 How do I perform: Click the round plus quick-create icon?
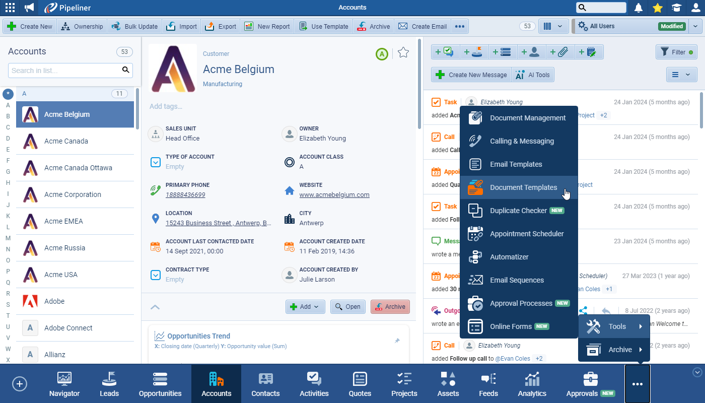tap(20, 384)
